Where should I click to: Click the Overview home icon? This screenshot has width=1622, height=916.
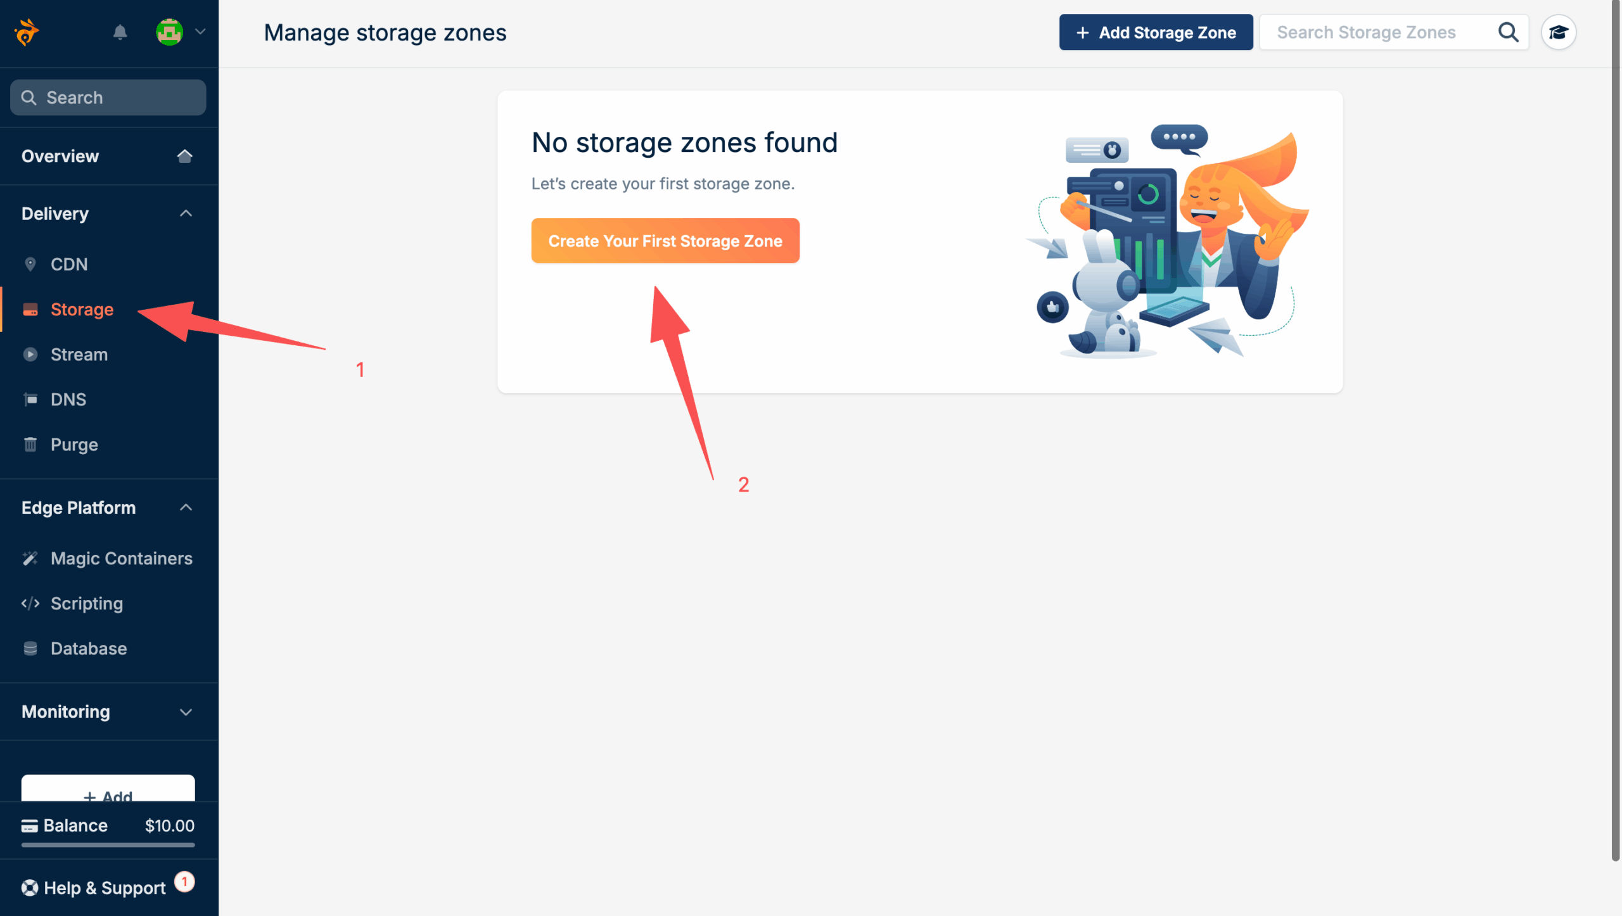point(184,156)
